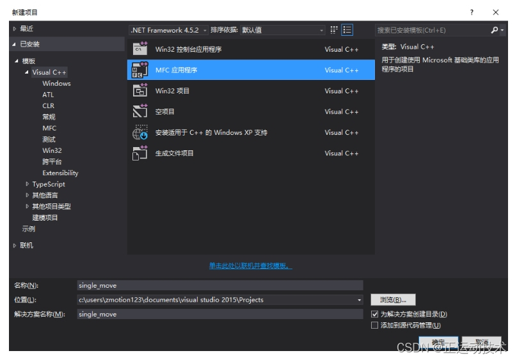Select MFC 应用程序 template name
Image resolution: width=517 pixels, height=360 pixels.
click(x=176, y=70)
